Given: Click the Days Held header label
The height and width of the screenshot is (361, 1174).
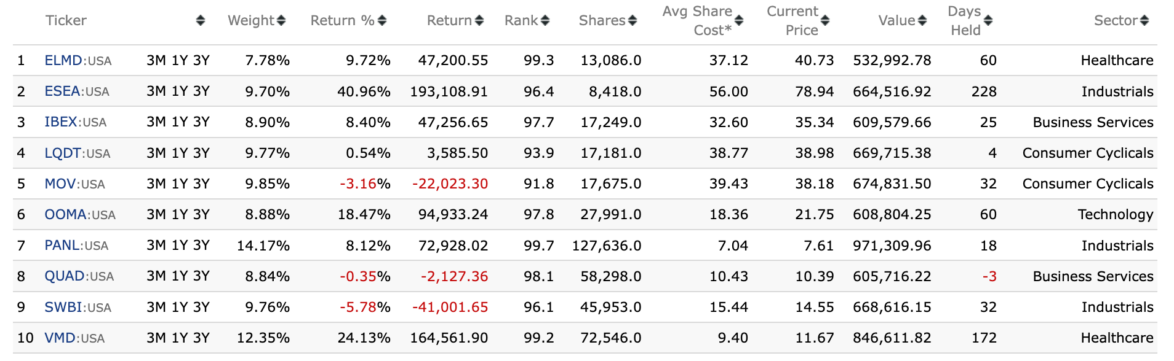Looking at the screenshot, I should 965,20.
